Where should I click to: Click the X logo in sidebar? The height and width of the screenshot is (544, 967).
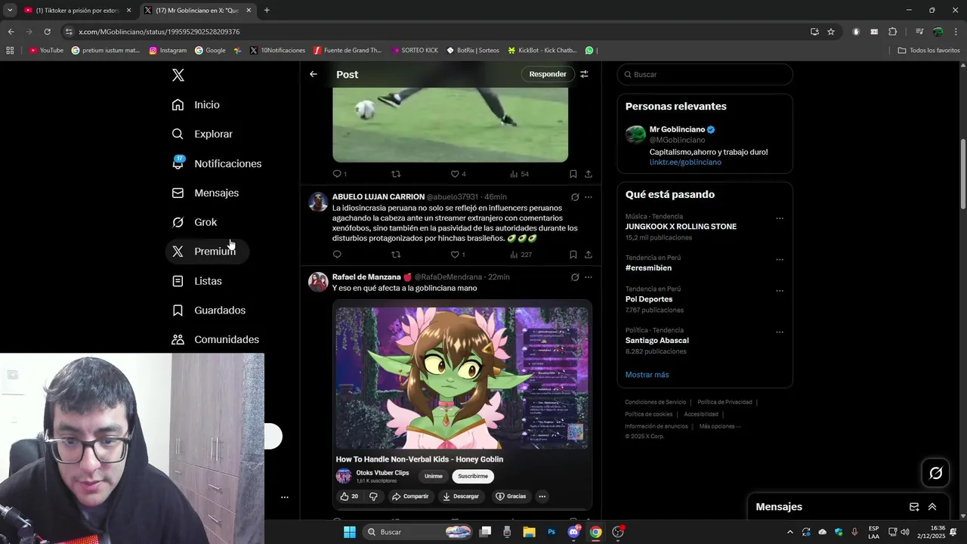tap(178, 75)
